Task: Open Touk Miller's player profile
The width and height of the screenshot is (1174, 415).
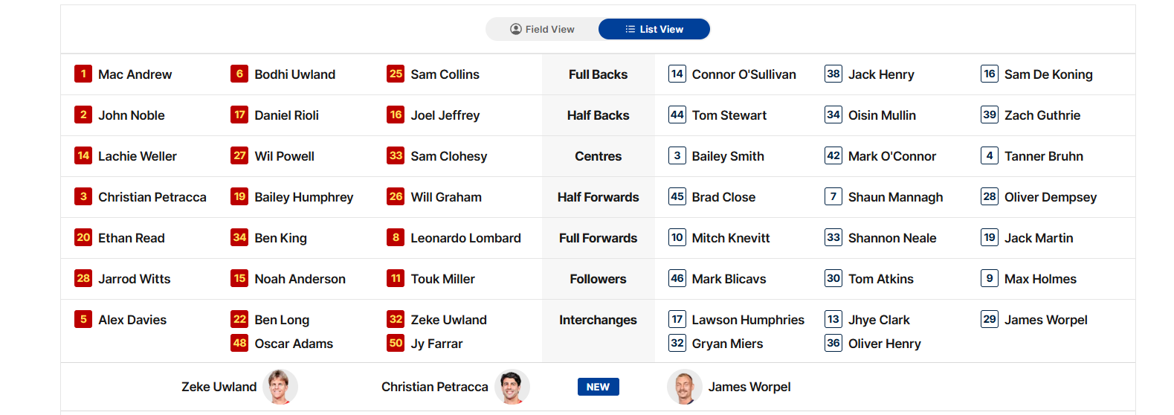Action: [x=442, y=279]
